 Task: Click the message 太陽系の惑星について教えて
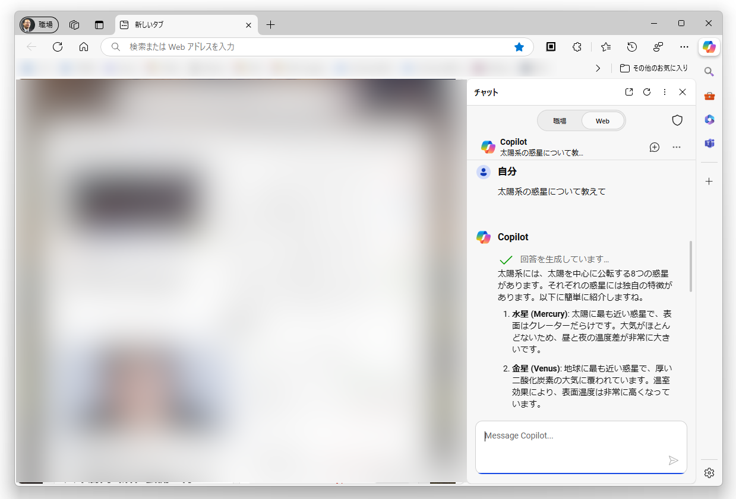point(552,192)
